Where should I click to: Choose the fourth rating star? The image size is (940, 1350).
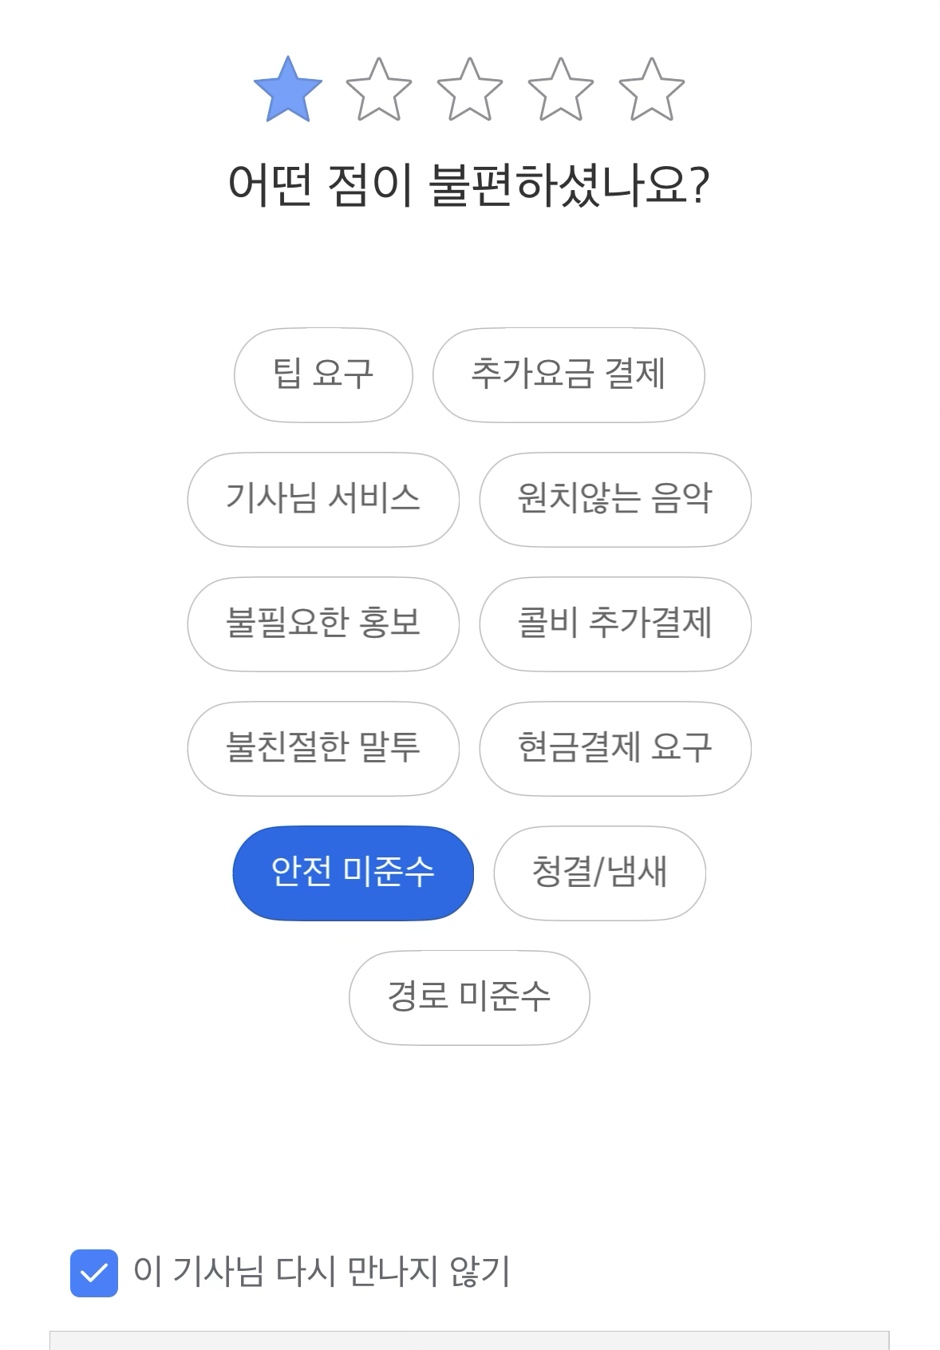[561, 90]
